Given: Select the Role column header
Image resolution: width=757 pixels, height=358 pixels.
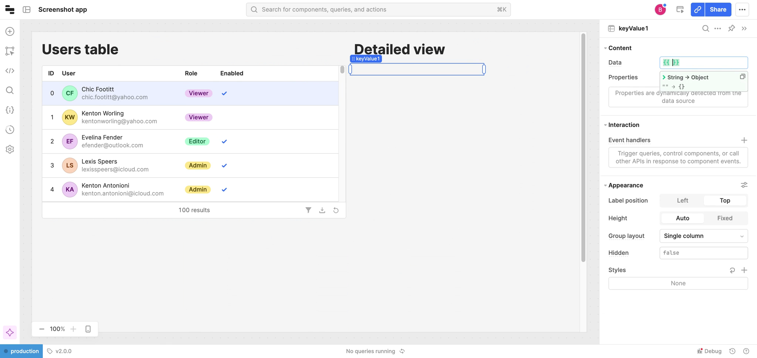Looking at the screenshot, I should coord(191,73).
